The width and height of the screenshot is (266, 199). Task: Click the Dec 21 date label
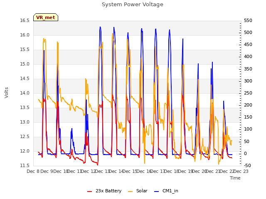[213, 171]
